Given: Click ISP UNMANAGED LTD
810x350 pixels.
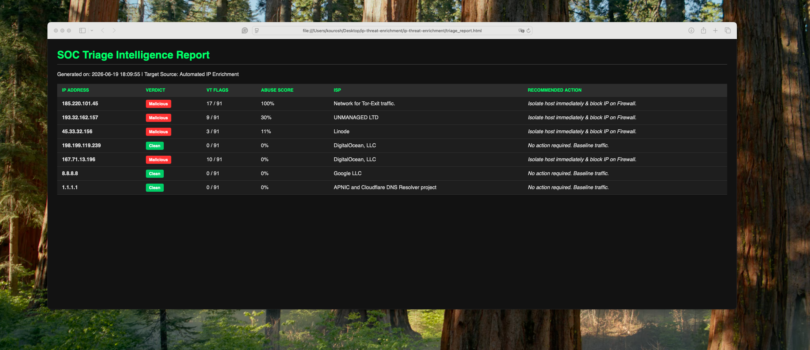Looking at the screenshot, I should pyautogui.click(x=356, y=117).
